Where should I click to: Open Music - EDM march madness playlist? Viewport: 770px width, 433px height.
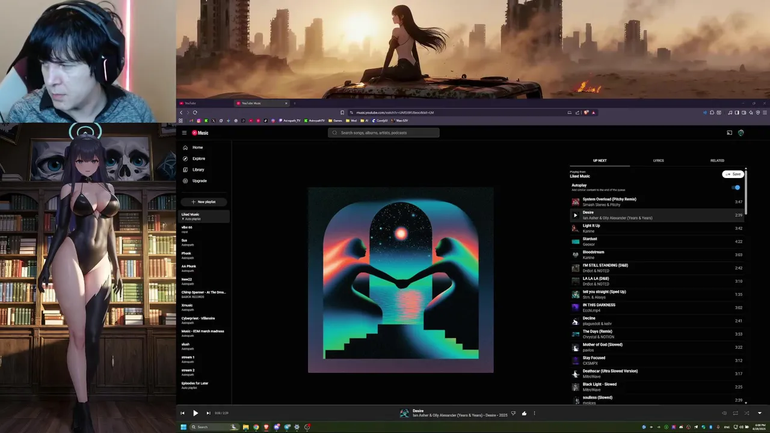pos(204,333)
